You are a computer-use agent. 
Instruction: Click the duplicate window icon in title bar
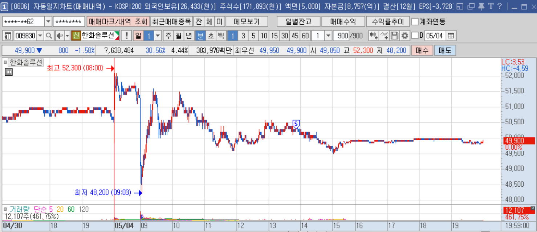click(471, 6)
